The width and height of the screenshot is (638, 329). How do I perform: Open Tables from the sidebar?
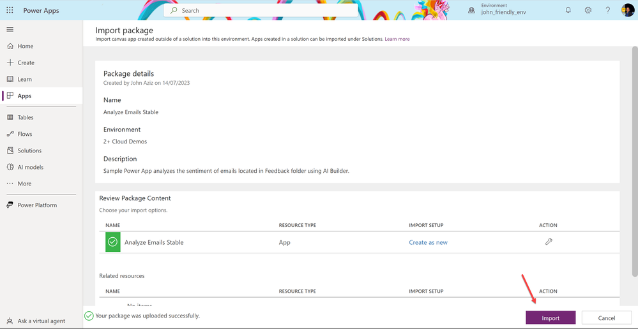[x=42, y=117]
